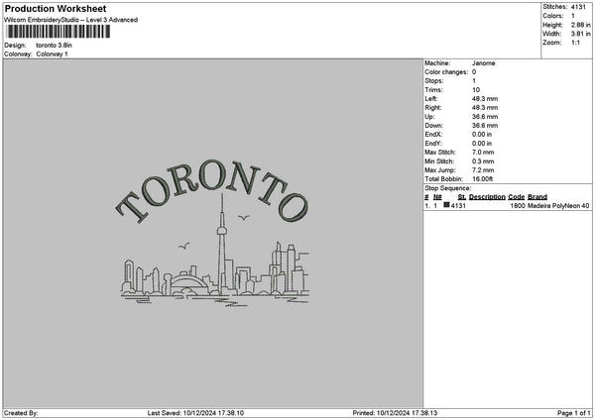Screen dimensions: 595x420
Task: Click the bird left of the tower
Action: click(x=184, y=246)
